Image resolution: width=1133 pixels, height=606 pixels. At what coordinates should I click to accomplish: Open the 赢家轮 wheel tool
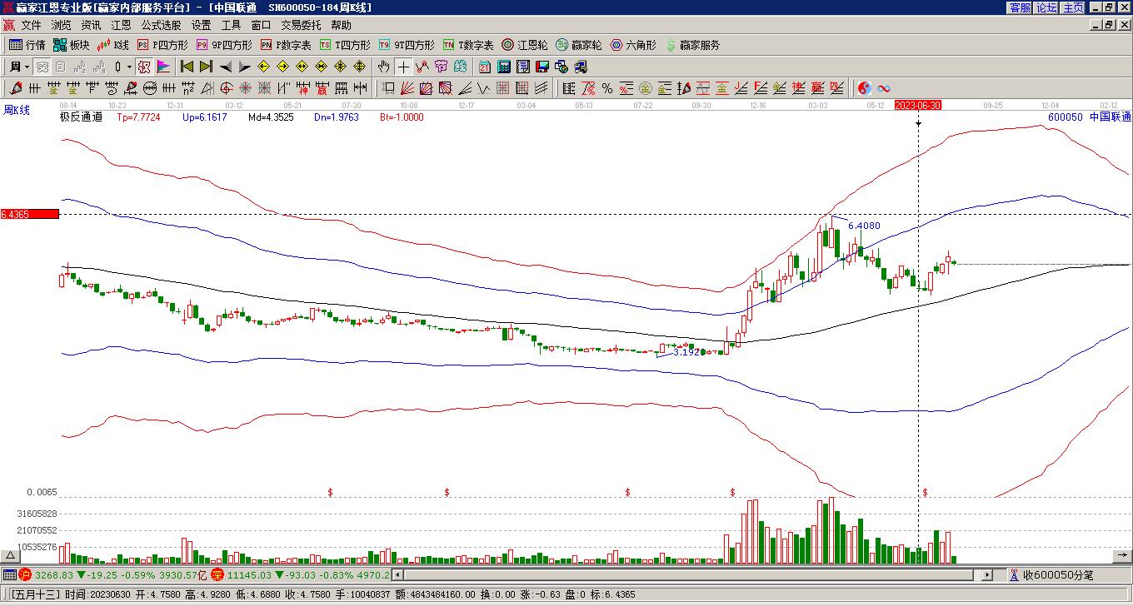click(579, 45)
